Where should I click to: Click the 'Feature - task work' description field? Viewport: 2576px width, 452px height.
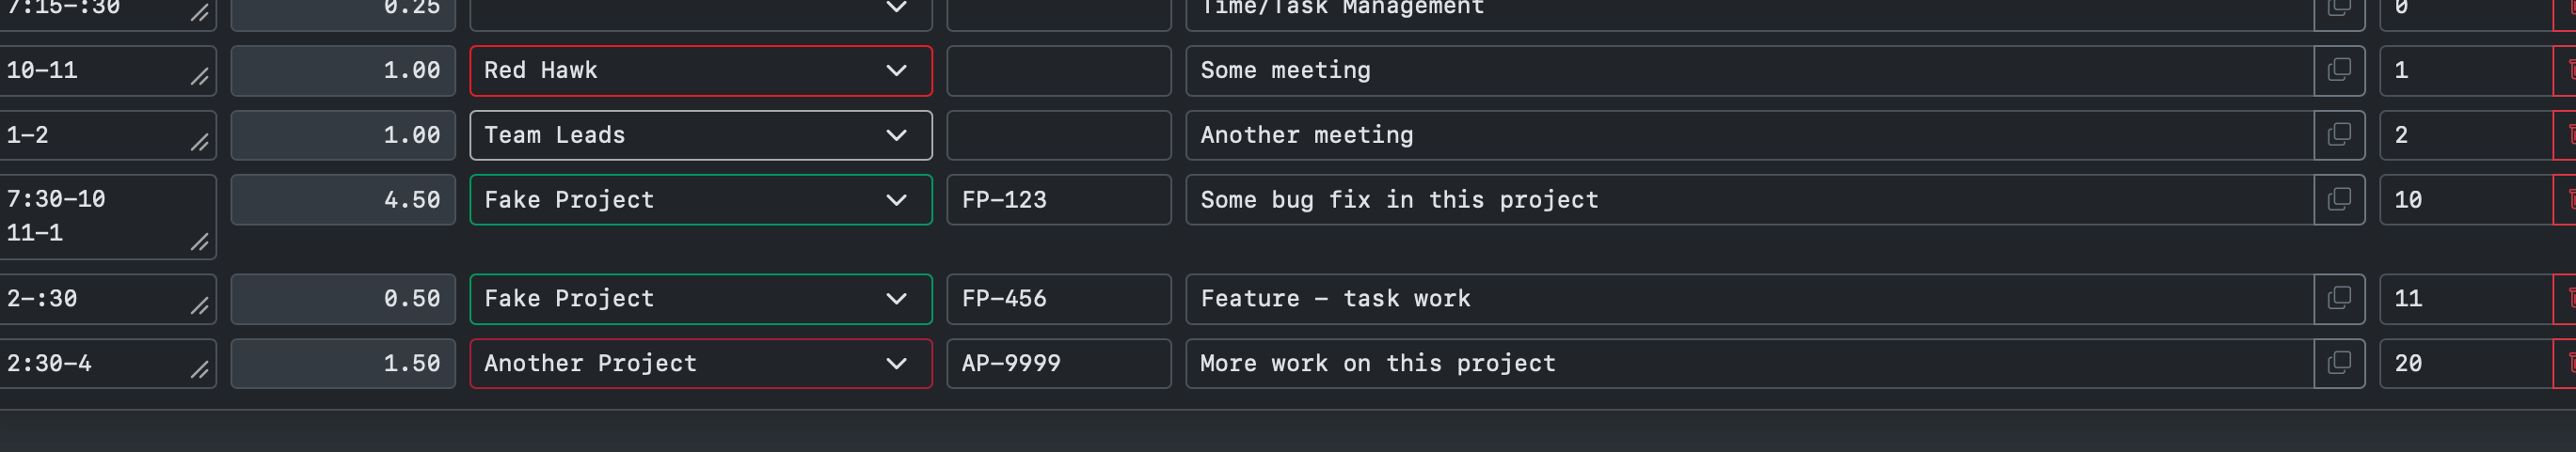(1750, 300)
